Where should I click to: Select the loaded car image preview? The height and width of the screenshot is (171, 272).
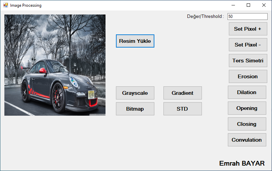(x=55, y=65)
